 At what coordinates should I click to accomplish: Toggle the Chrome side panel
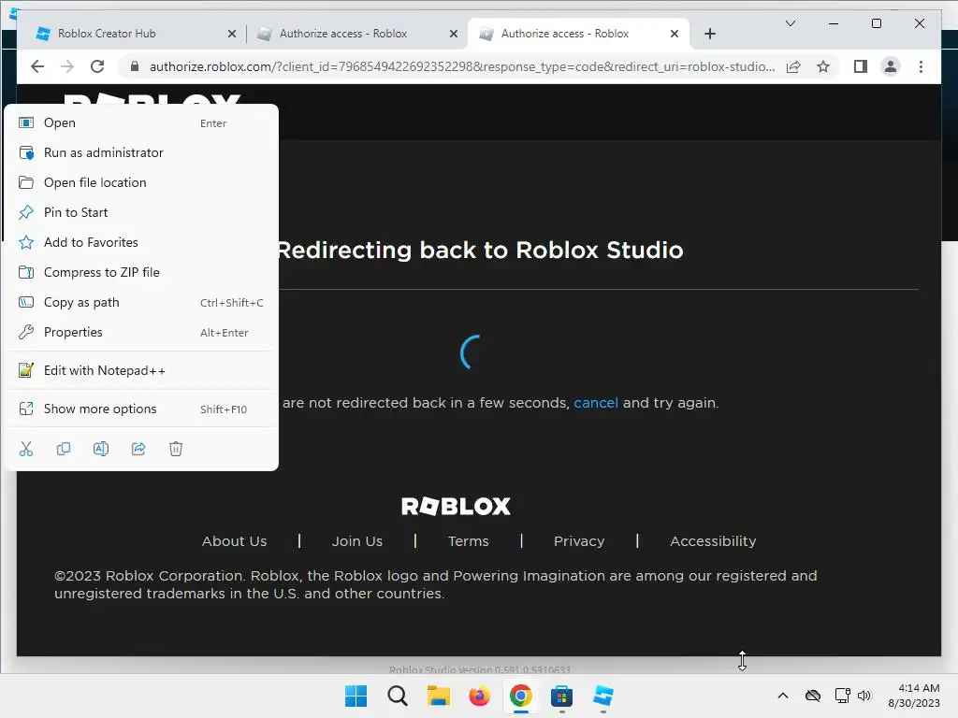861,66
